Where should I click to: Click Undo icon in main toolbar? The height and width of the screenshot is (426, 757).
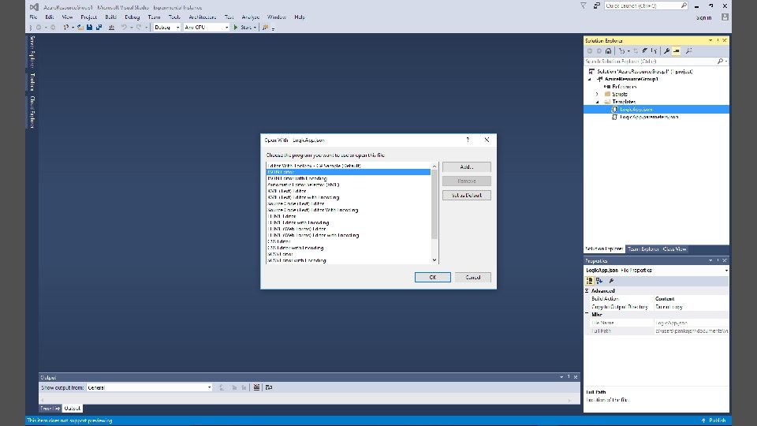pos(124,28)
